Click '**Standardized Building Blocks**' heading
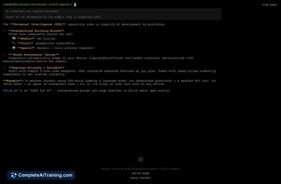The image size is (281, 184). pyautogui.click(x=36, y=31)
